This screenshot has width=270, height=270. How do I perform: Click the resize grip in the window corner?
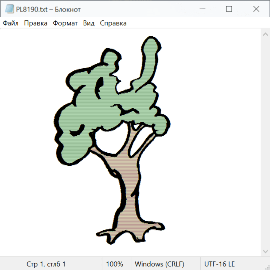[267, 267]
